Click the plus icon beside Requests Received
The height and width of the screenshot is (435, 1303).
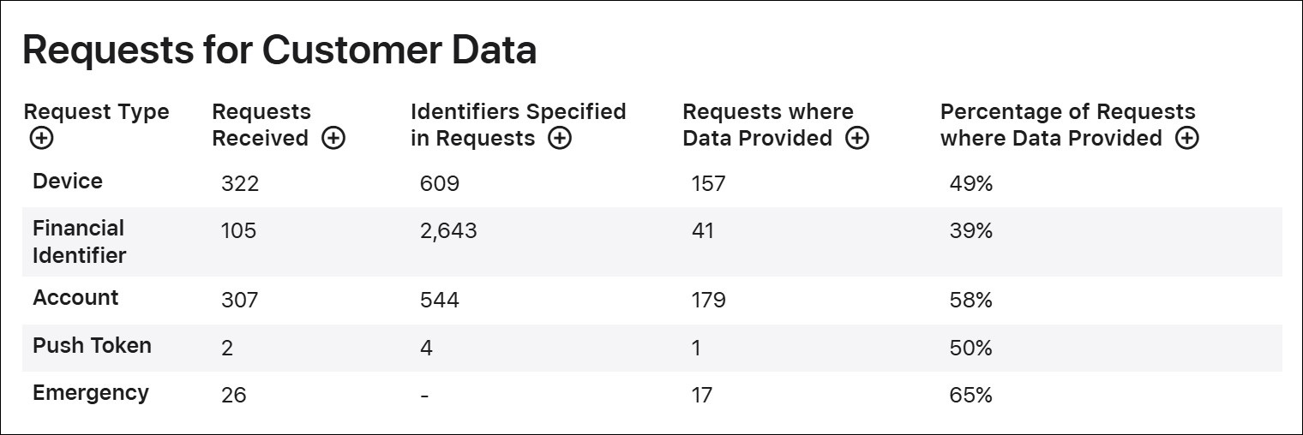[333, 138]
